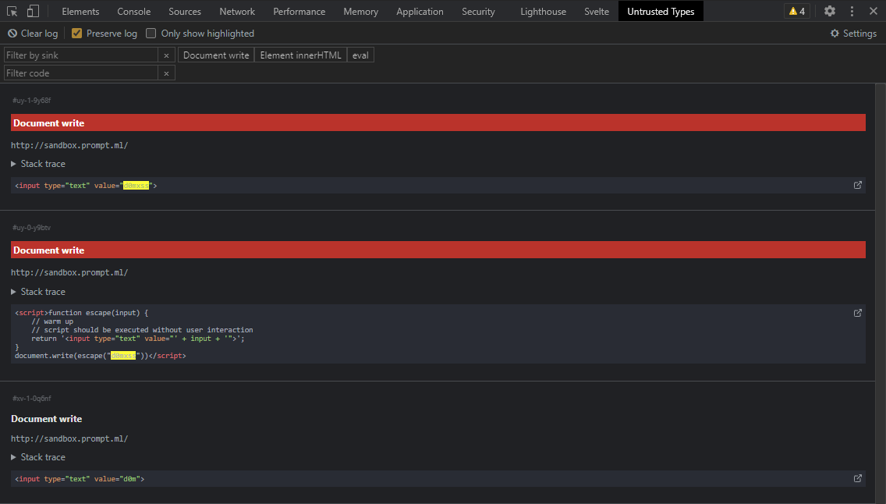Switch to the Console tab
This screenshot has width=886, height=504.
coord(134,11)
